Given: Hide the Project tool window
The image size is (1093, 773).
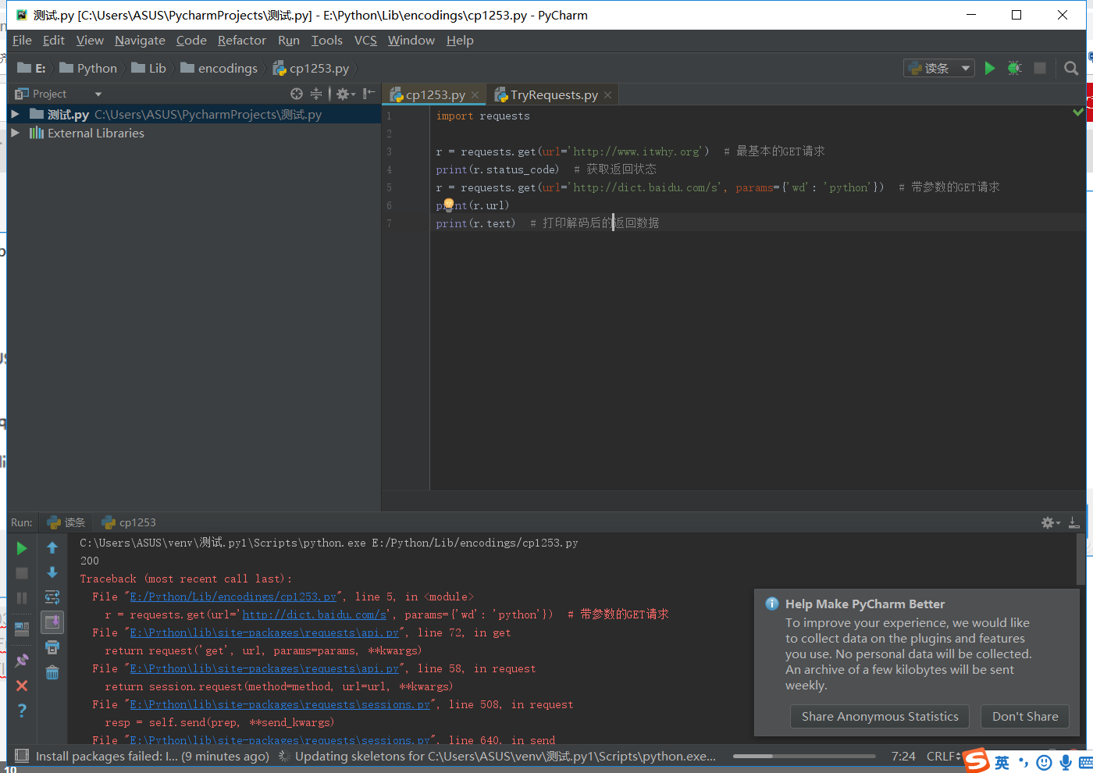Looking at the screenshot, I should (369, 94).
